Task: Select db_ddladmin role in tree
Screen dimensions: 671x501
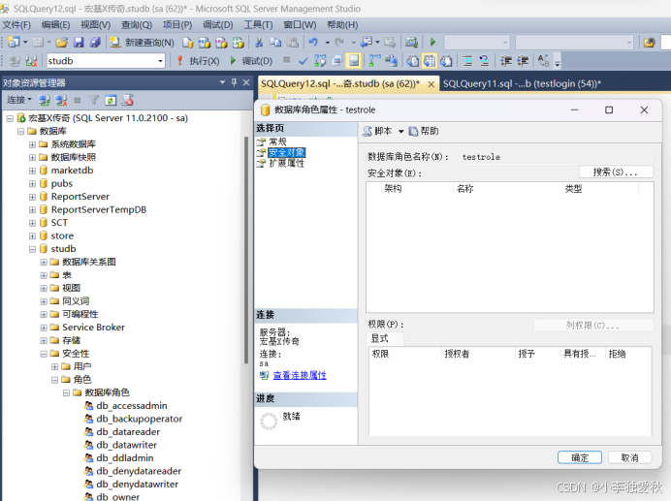Action: point(124,457)
